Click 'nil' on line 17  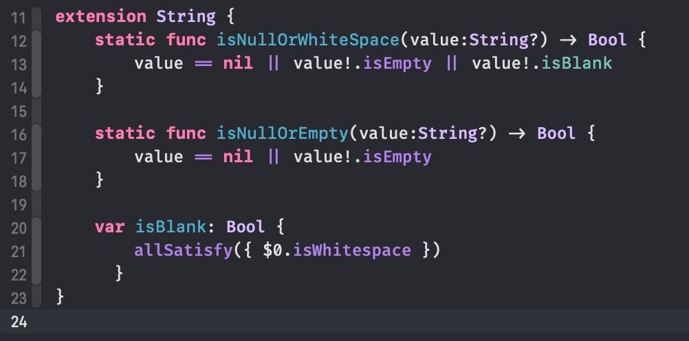pyautogui.click(x=238, y=157)
